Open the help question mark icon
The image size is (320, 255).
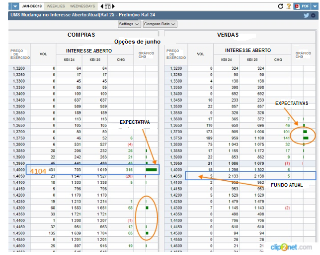click(x=289, y=6)
